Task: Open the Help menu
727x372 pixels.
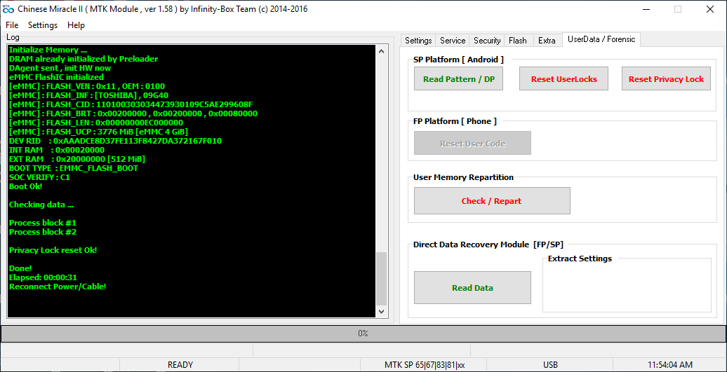Action: coord(76,25)
